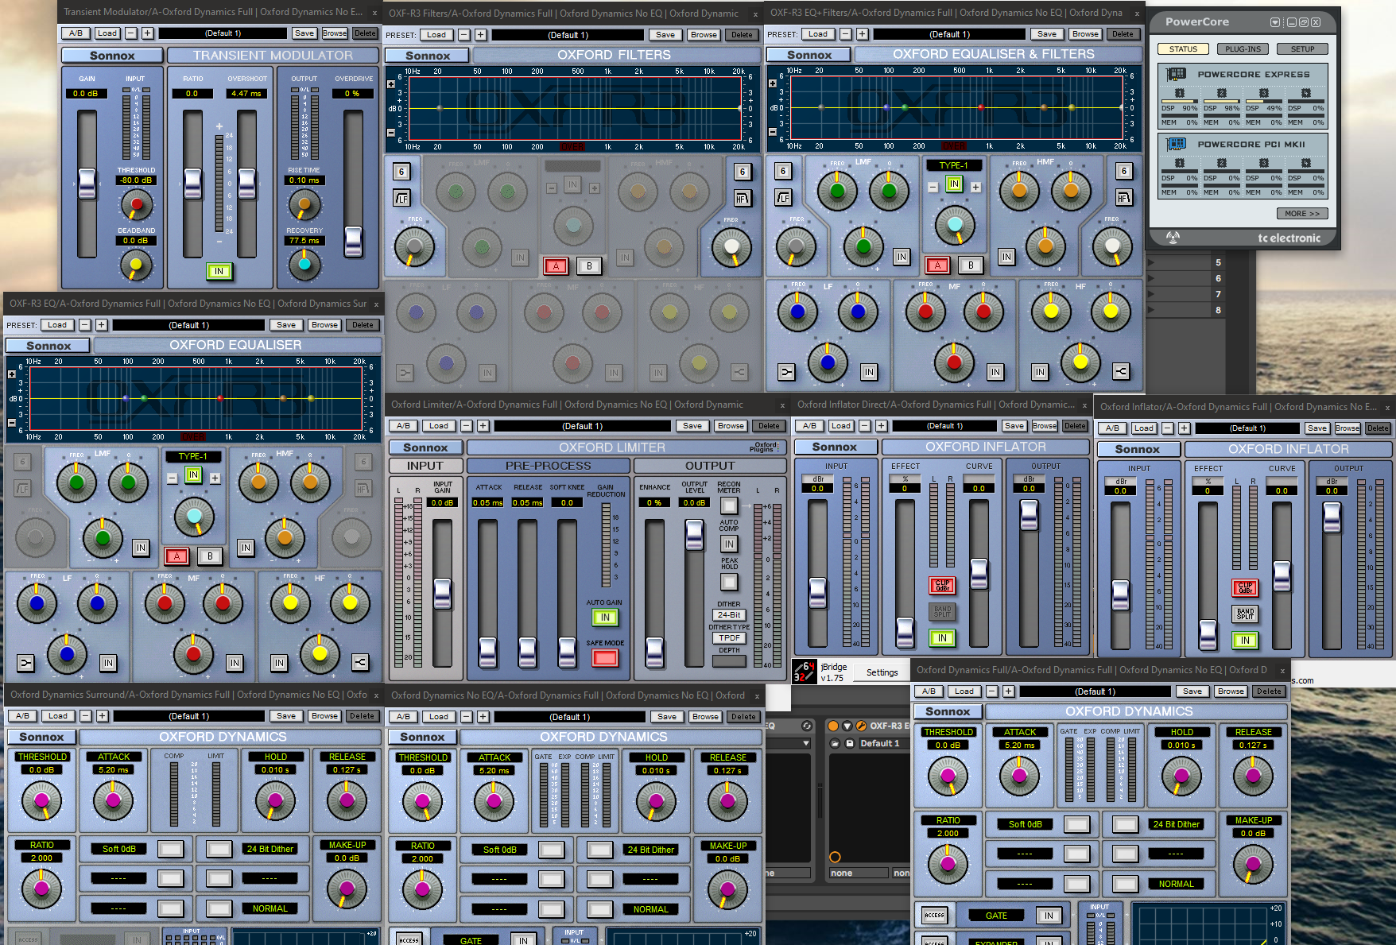Screen dimensions: 1396x945
Task: Expand track row 8 triangle
Action: [1150, 310]
